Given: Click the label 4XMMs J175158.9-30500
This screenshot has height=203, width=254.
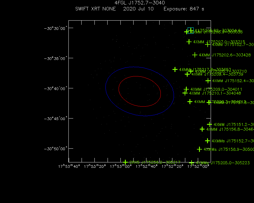Looking at the screenshot, I should click(x=229, y=150).
